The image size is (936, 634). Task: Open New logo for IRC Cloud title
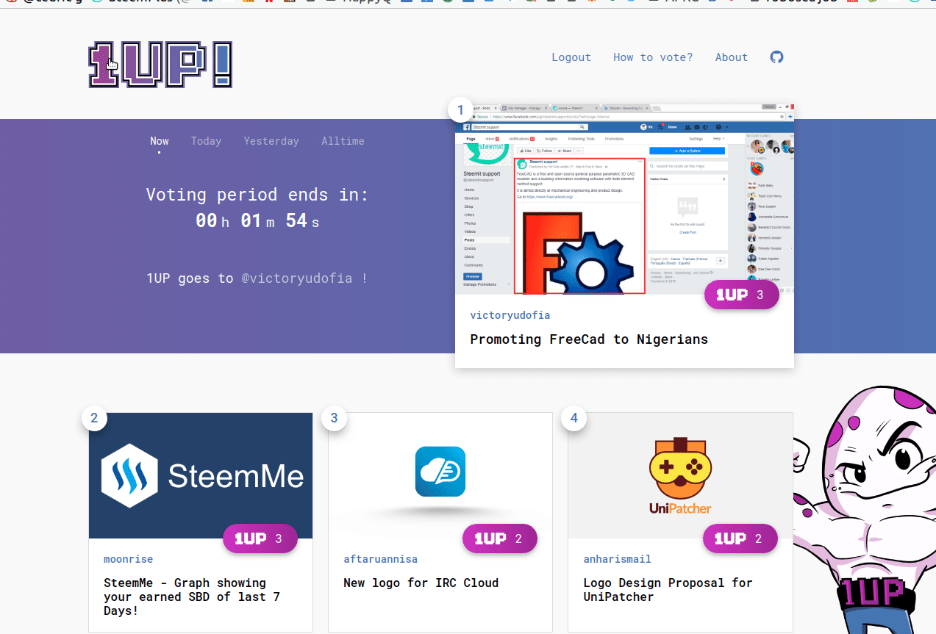point(421,583)
